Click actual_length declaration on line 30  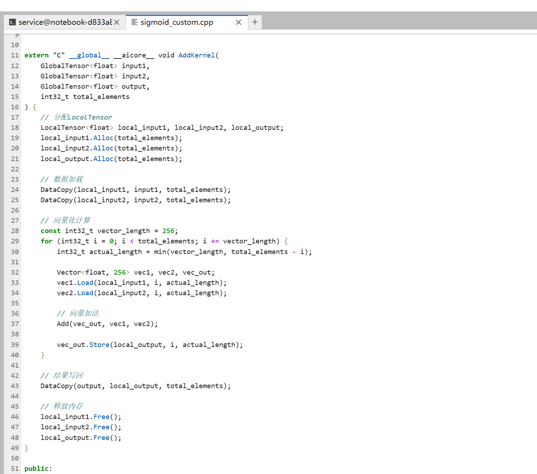click(184, 252)
